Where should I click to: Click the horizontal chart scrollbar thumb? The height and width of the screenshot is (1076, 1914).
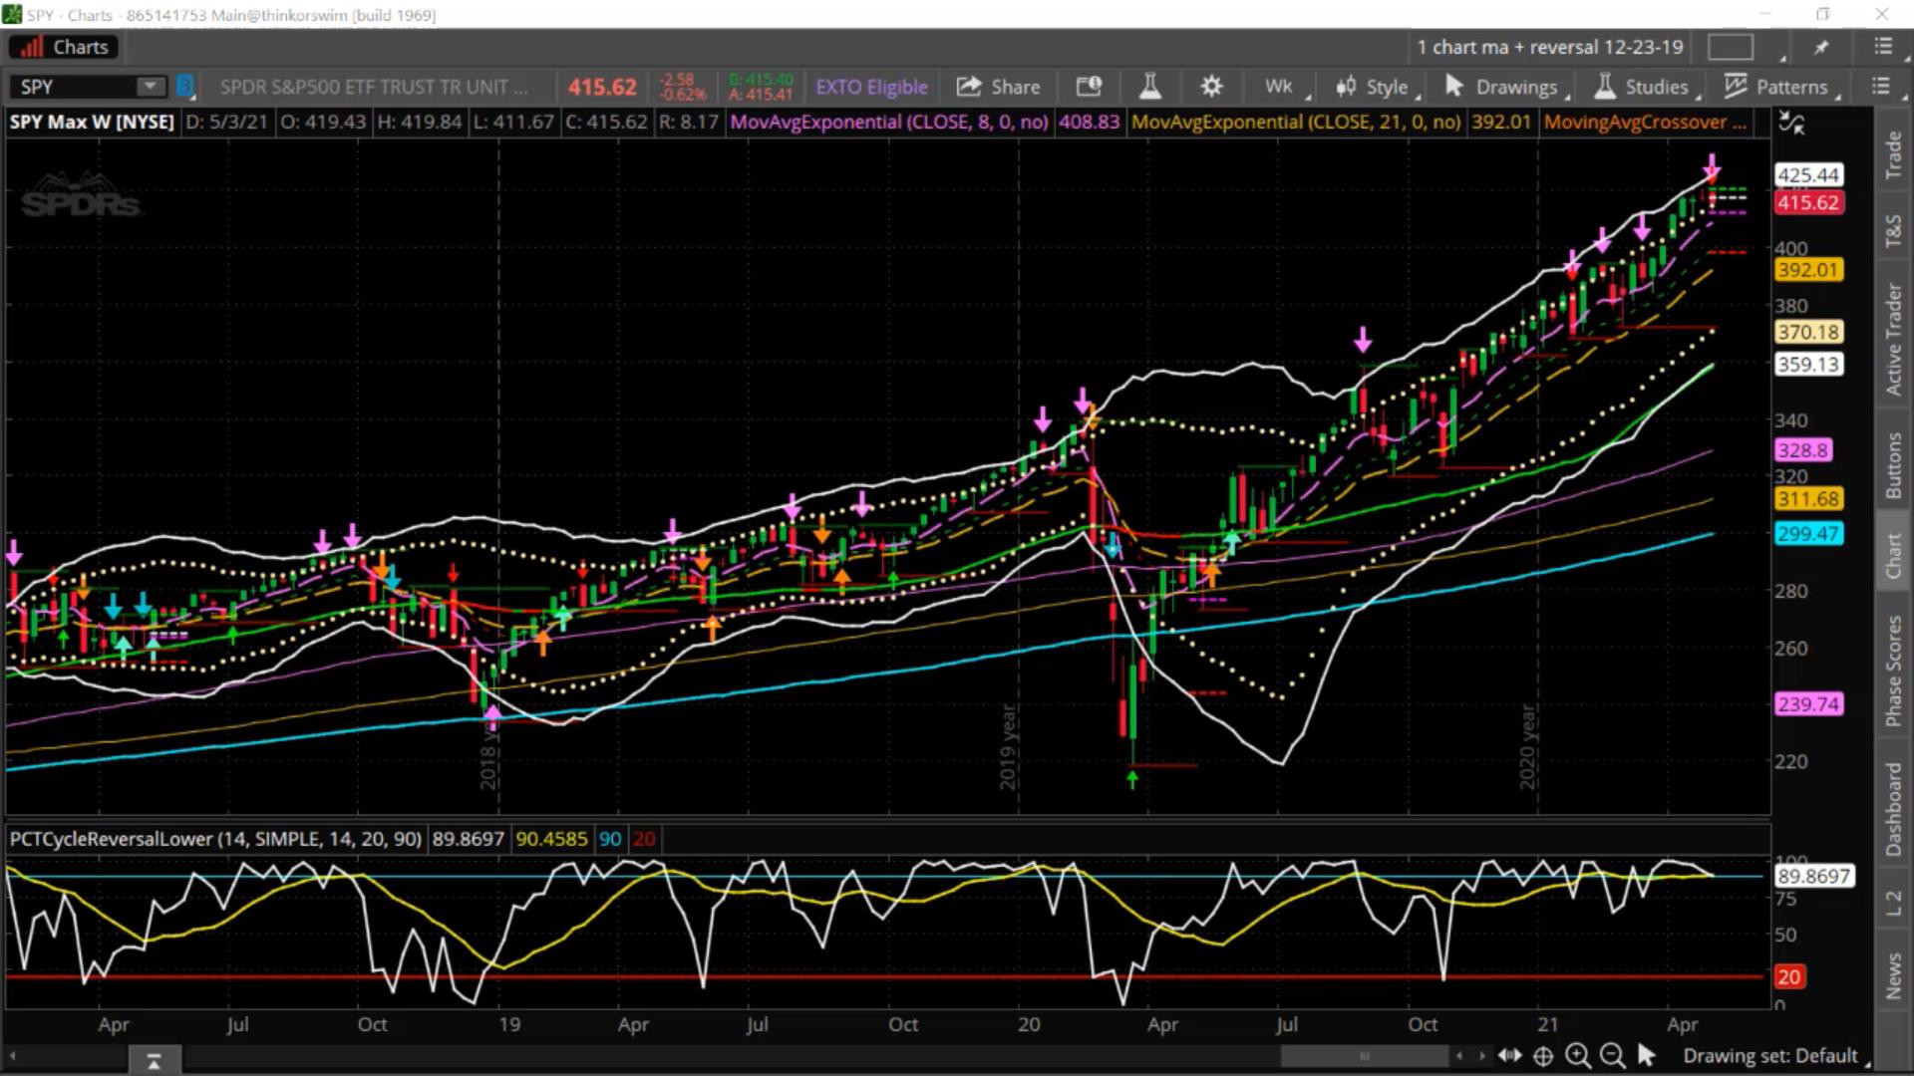pos(1364,1055)
